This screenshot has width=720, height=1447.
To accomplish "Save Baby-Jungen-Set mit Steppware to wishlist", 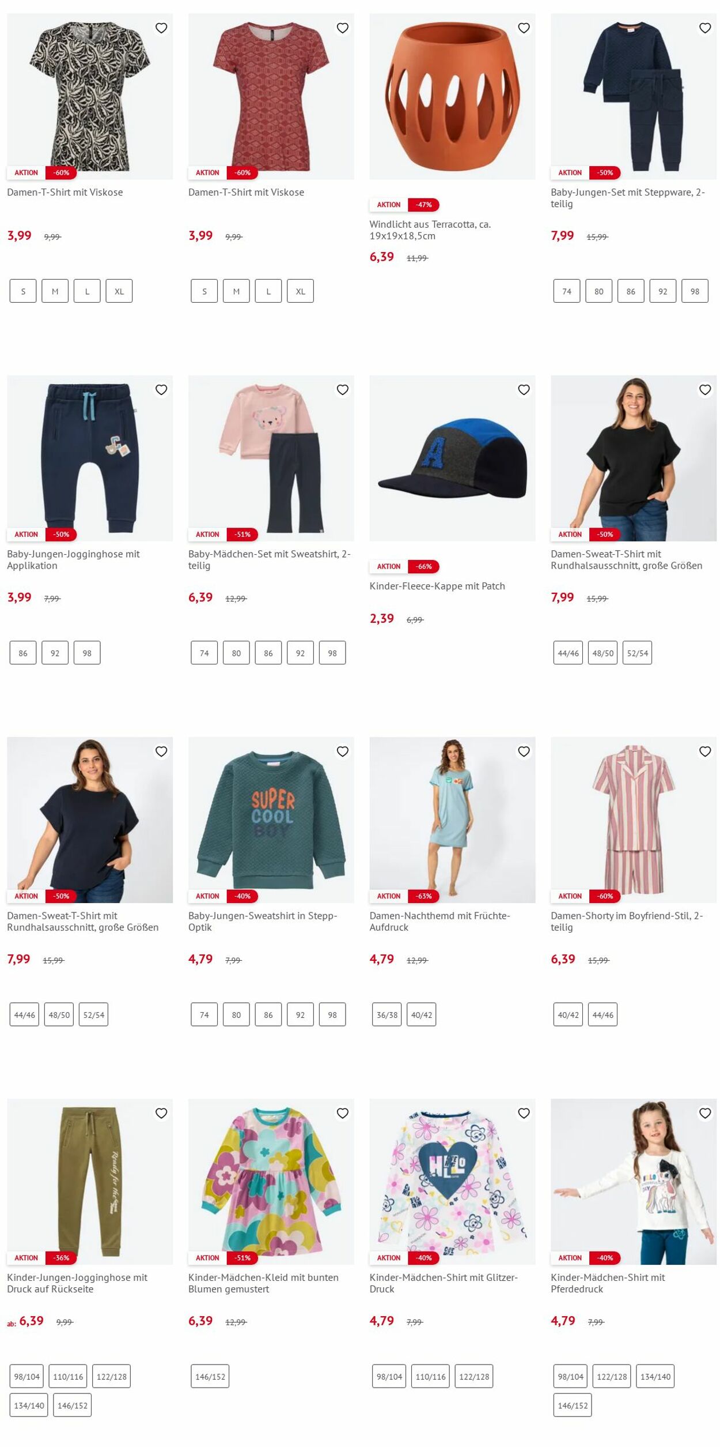I will click(x=705, y=28).
